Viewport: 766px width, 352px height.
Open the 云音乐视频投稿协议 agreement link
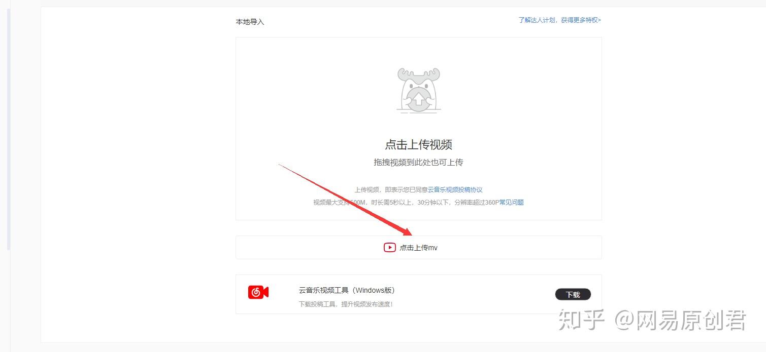tap(455, 190)
